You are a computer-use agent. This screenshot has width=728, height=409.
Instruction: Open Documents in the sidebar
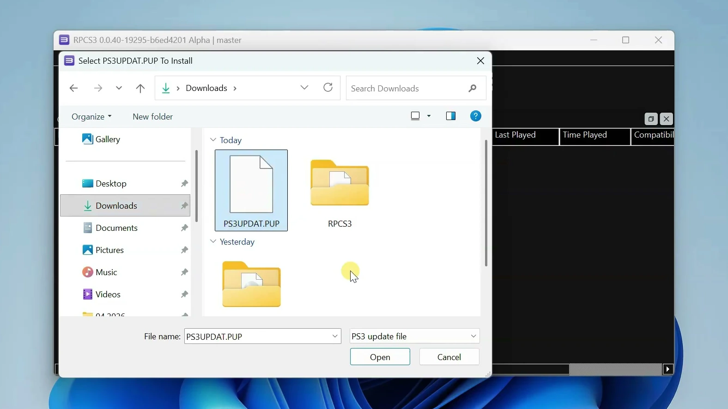125,228
